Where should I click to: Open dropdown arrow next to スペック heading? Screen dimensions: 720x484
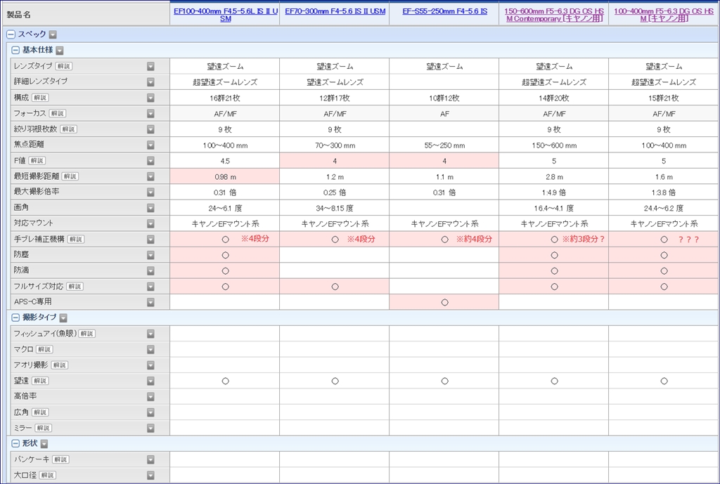click(x=53, y=34)
